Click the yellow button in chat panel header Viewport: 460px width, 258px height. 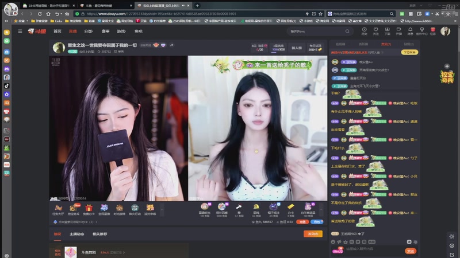409,52
